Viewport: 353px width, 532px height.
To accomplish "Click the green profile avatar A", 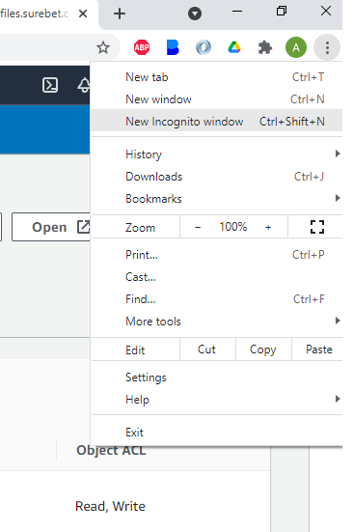I will 296,47.
